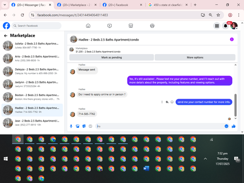The image size is (244, 183).
Task: Open Chrome three-dot menu
Action: tap(239, 15)
